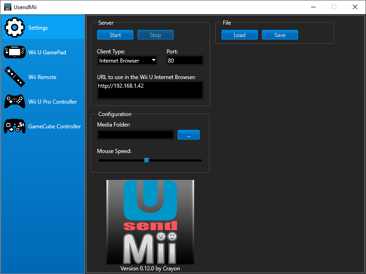The image size is (366, 274).
Task: Click the Settings gear icon
Action: click(x=15, y=28)
